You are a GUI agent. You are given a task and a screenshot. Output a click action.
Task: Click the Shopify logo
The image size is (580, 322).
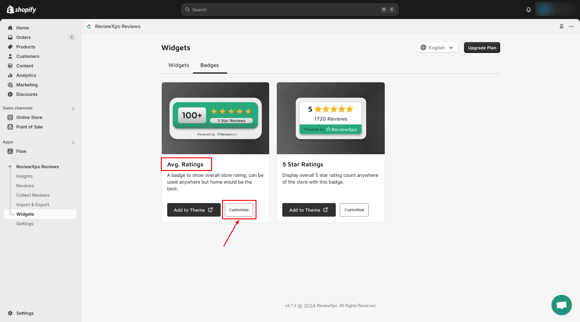tap(21, 9)
